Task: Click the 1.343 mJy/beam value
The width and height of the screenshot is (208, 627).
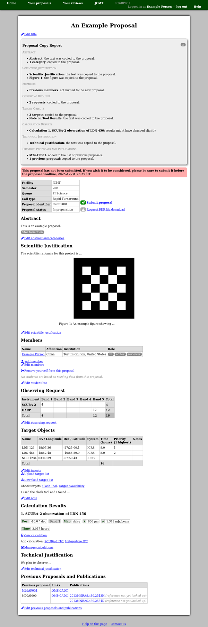Action: click(x=118, y=521)
